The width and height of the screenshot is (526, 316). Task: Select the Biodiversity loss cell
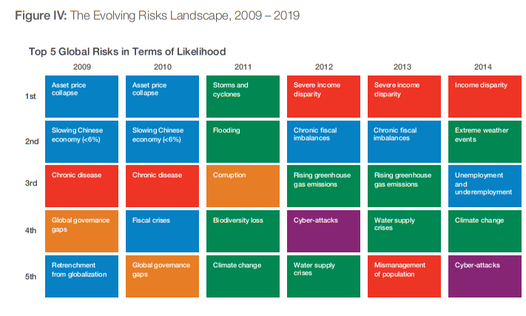(x=243, y=230)
